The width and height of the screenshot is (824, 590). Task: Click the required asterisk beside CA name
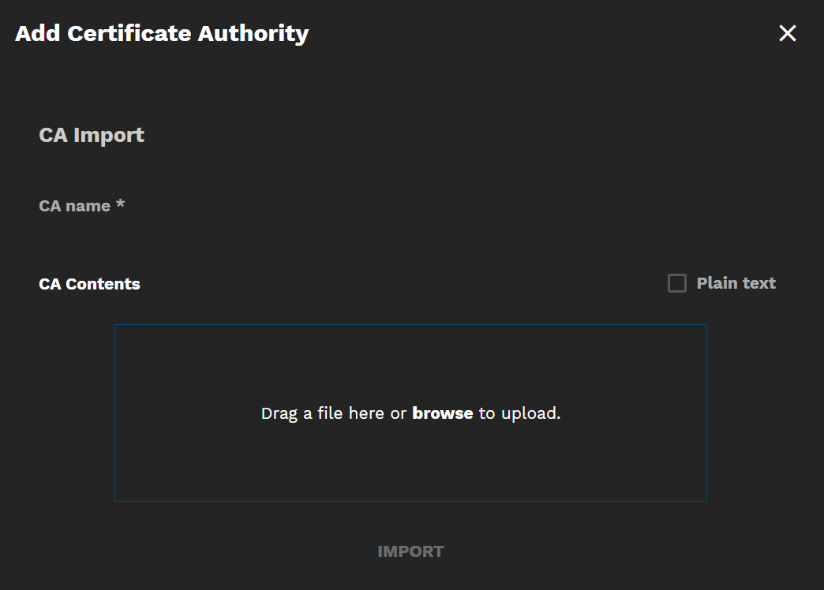[120, 205]
